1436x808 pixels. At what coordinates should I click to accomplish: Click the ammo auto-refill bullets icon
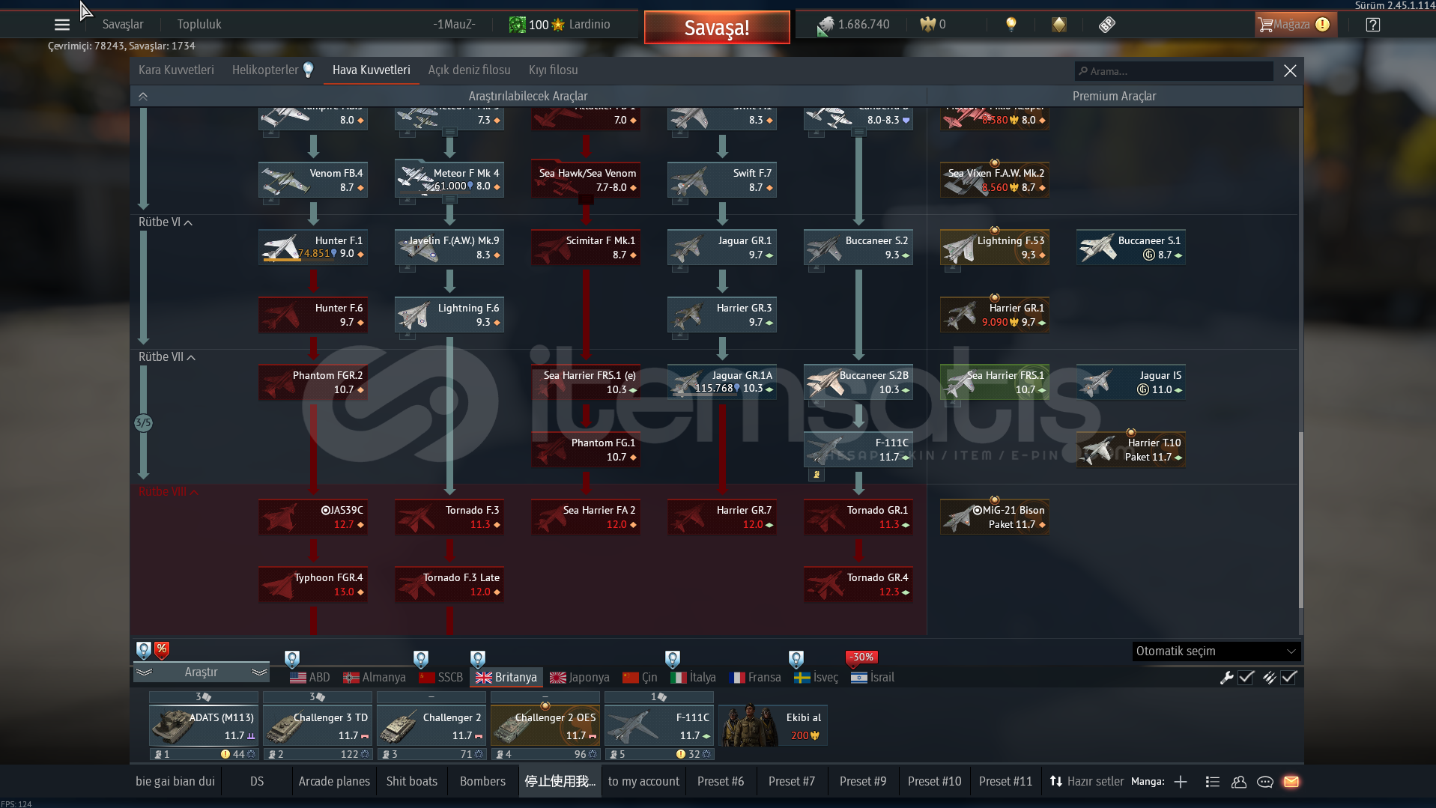[1269, 678]
